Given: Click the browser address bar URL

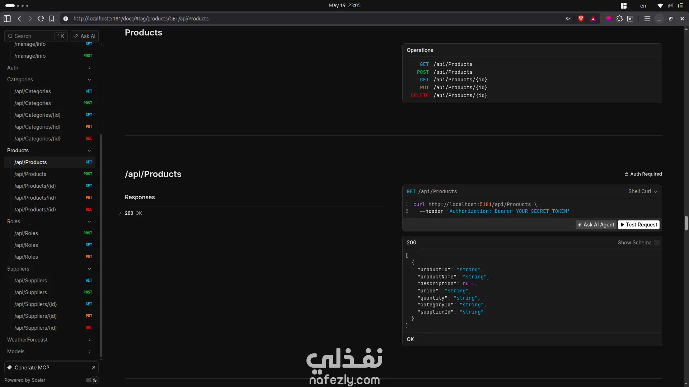Looking at the screenshot, I should pos(141,19).
